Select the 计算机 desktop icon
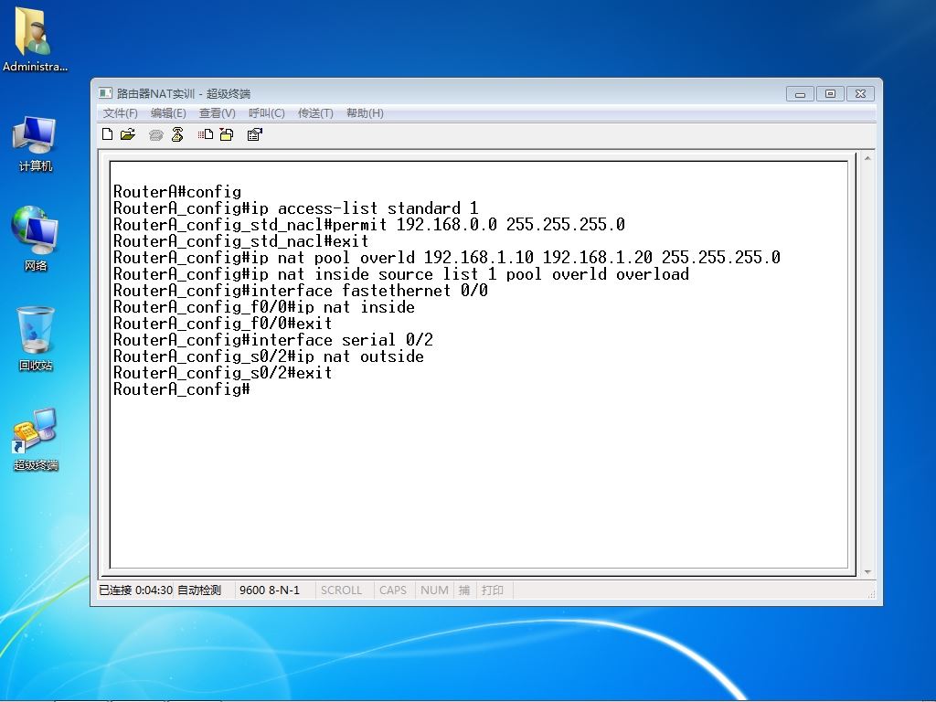The height and width of the screenshot is (702, 936). tap(36, 144)
